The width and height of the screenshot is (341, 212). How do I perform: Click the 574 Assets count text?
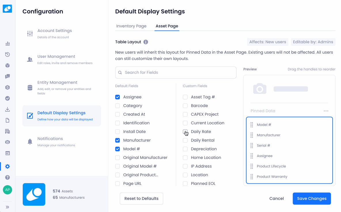tap(62, 191)
